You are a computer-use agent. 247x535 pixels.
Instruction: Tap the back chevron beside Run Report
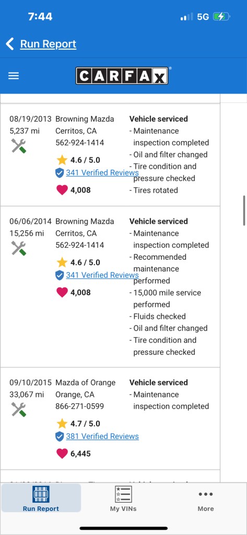[x=10, y=44]
